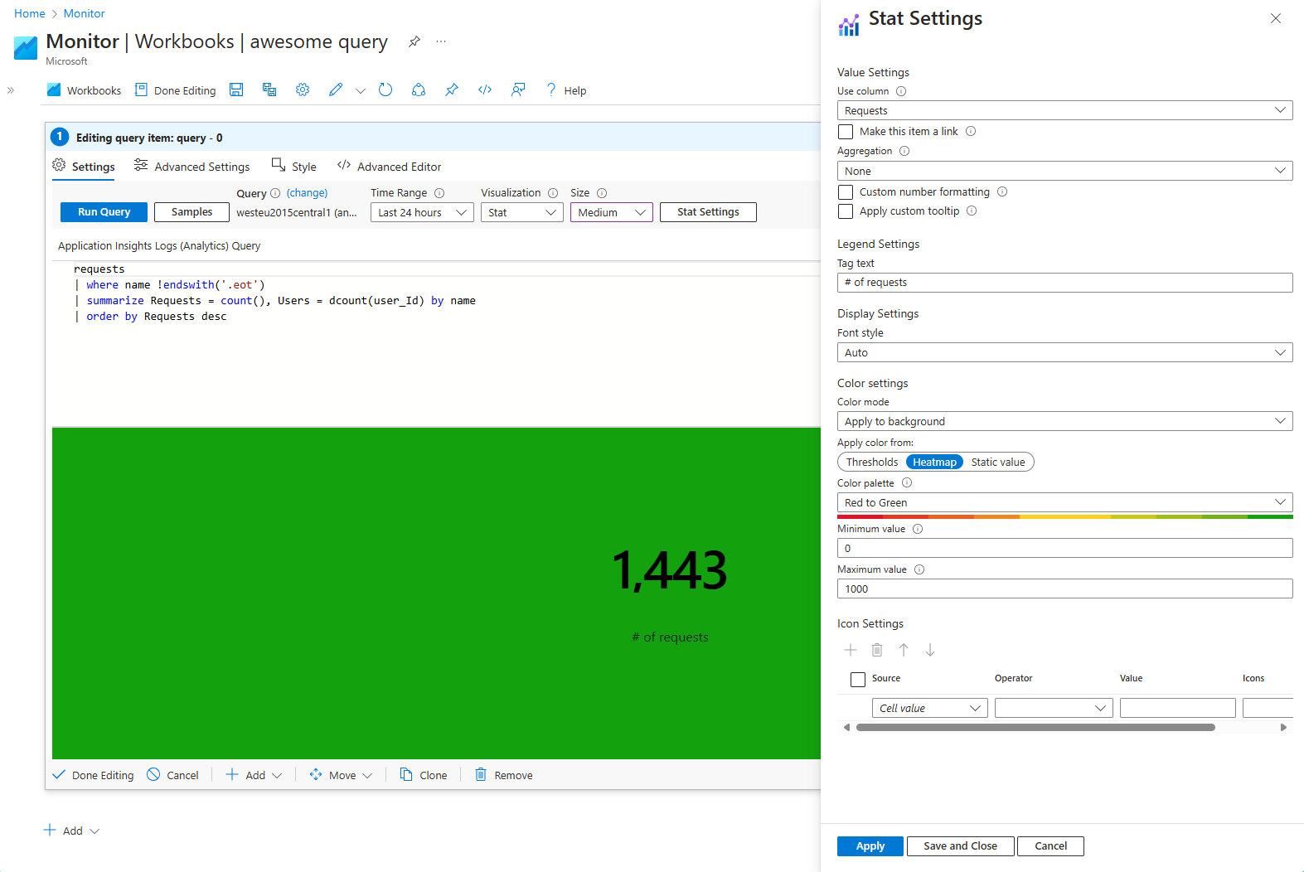Open the Visualization dropdown showing Stat
The height and width of the screenshot is (872, 1304).
(x=521, y=213)
